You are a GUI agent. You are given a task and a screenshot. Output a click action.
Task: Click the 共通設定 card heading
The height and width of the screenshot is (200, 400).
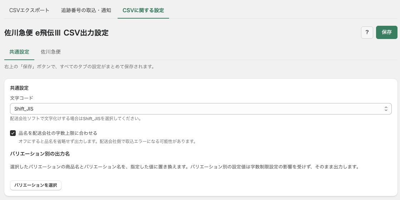point(19,88)
